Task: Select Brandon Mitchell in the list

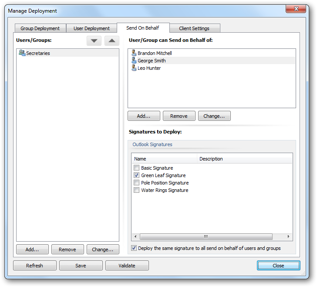Action: 212,53
